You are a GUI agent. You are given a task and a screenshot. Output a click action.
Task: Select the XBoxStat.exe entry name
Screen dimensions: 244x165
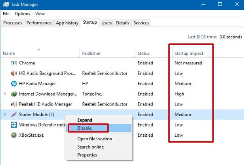[x=31, y=135]
